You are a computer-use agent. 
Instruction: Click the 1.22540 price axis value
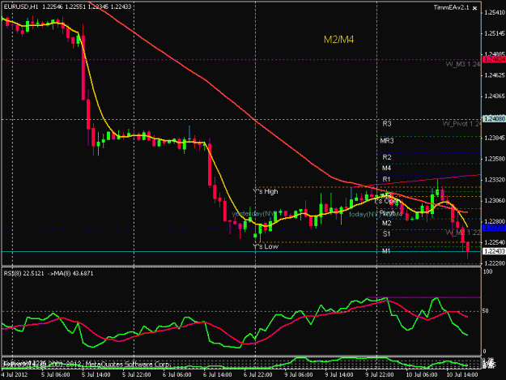tap(495, 242)
